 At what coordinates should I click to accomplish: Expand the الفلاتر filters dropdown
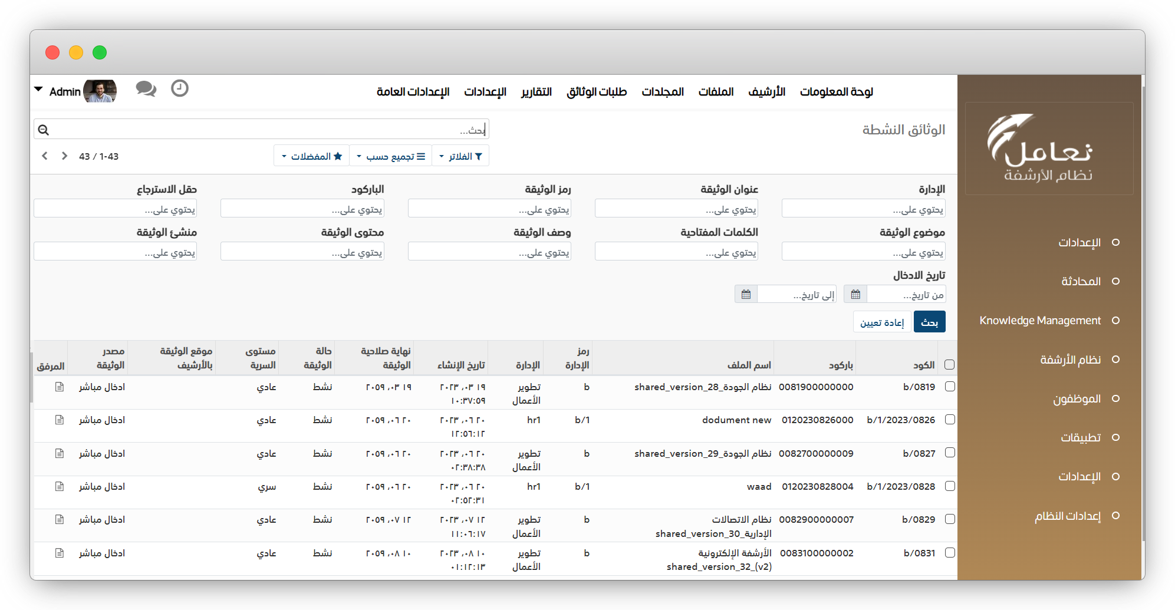(x=460, y=156)
